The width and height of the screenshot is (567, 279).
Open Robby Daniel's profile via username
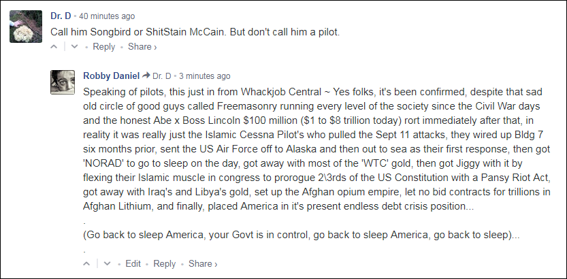click(x=111, y=76)
